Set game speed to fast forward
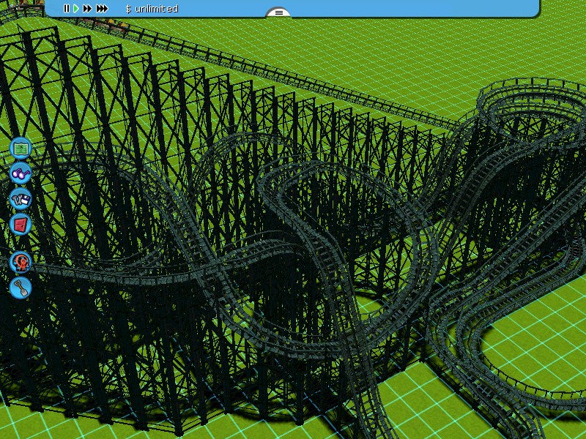The height and width of the screenshot is (439, 586). [87, 9]
